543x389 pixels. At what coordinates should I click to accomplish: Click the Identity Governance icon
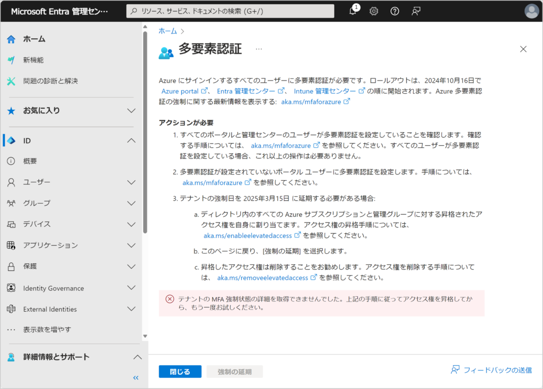[x=11, y=288]
